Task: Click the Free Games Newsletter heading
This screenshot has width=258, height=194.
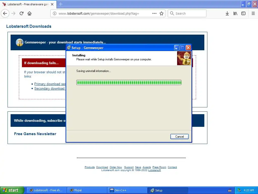Action: [x=35, y=134]
